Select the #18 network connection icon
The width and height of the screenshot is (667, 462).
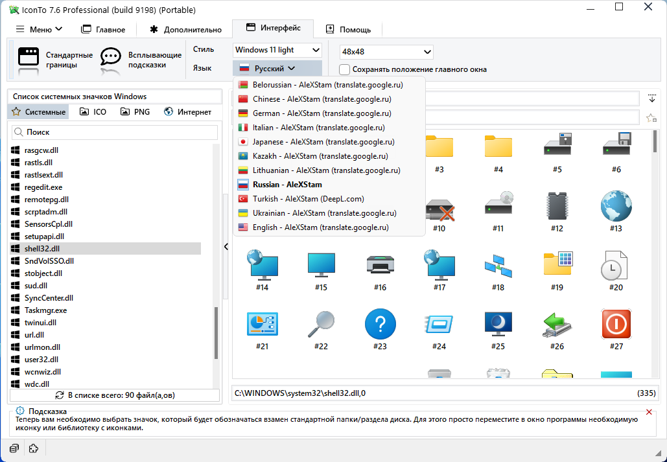tap(498, 266)
